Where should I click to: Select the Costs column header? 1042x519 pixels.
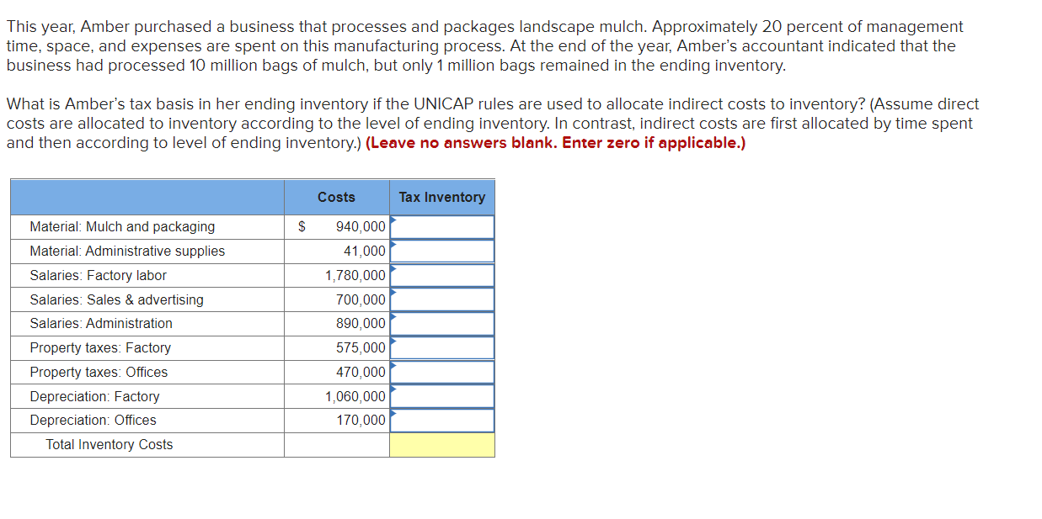pyautogui.click(x=335, y=196)
